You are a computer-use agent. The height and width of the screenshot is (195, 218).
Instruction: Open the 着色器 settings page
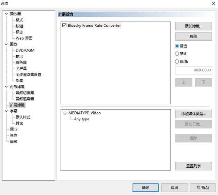point(21,62)
